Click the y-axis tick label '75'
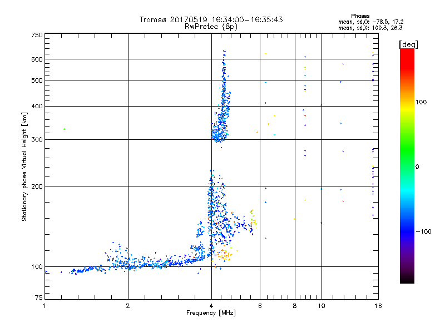The image size is (445, 333). pyautogui.click(x=39, y=297)
